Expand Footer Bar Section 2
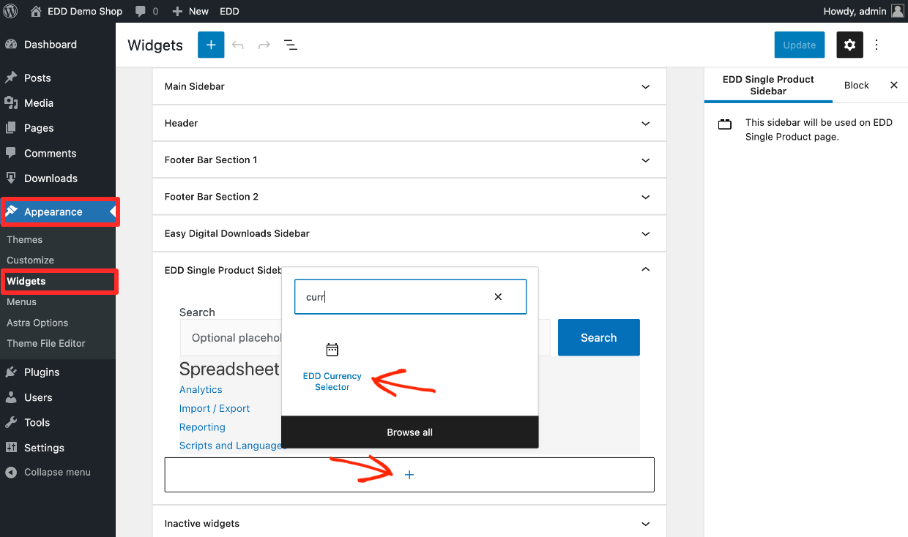Screen dimensions: 908x537 [x=409, y=196]
